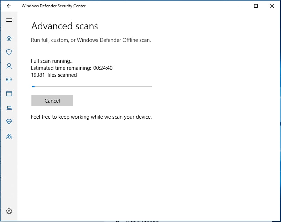Click the scan progress bar
This screenshot has width=281, height=222.
[x=91, y=86]
